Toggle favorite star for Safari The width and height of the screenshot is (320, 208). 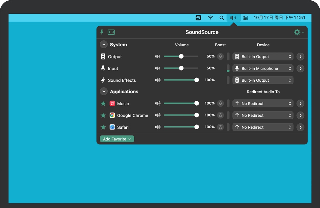coord(103,127)
